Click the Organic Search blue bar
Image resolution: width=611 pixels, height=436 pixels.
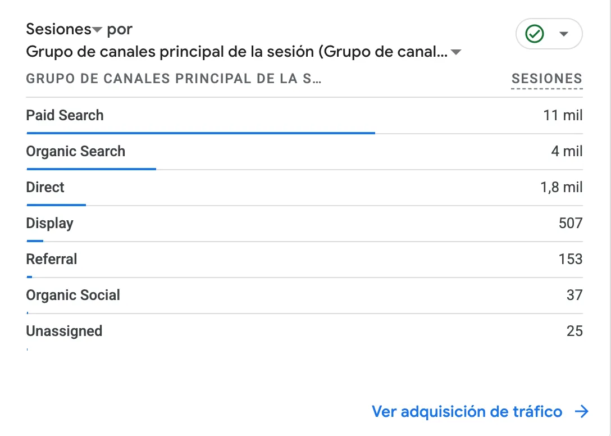[x=91, y=169]
